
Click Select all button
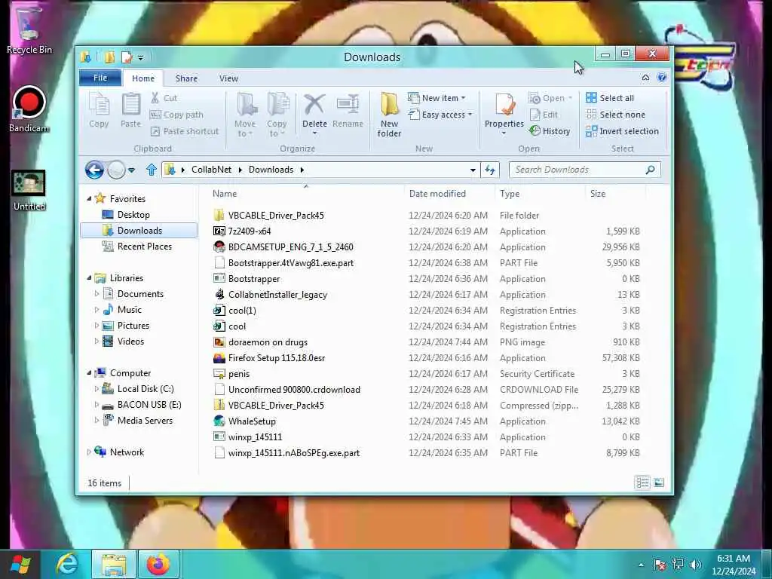pos(609,98)
